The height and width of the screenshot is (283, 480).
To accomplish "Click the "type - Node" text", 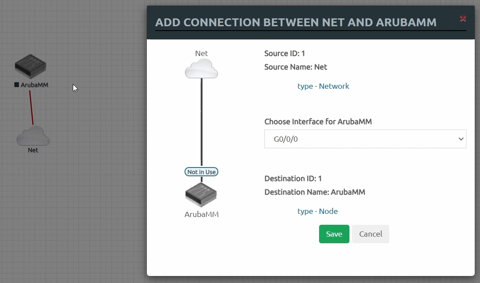I will point(317,211).
